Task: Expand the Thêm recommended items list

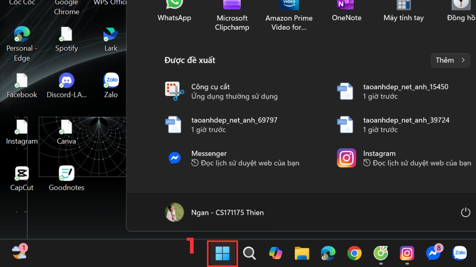Action: (450, 60)
